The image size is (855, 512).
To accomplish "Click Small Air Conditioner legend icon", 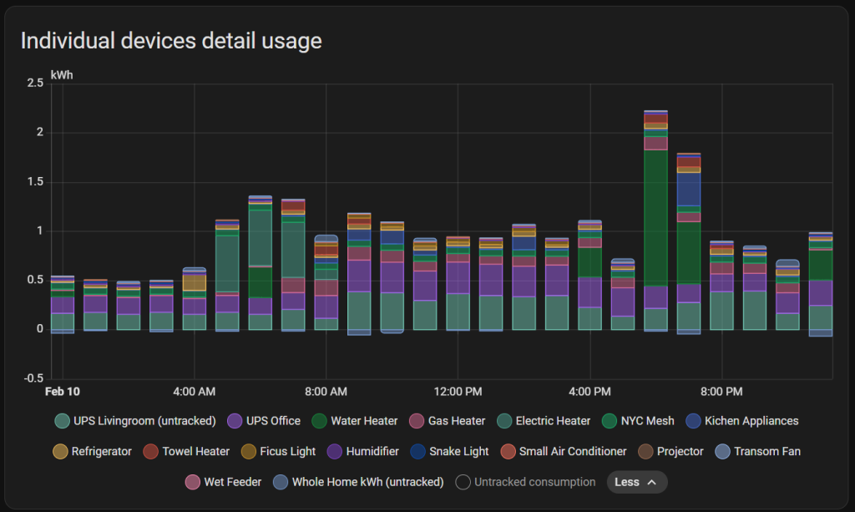I will [x=508, y=451].
